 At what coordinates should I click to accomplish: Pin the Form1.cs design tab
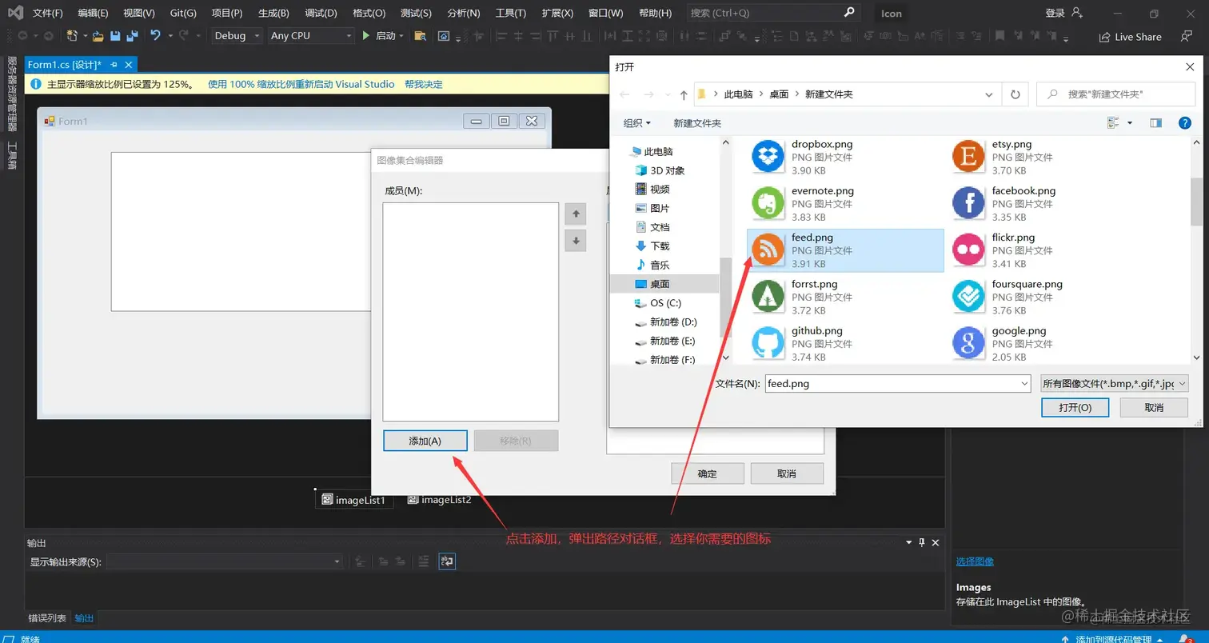(114, 64)
